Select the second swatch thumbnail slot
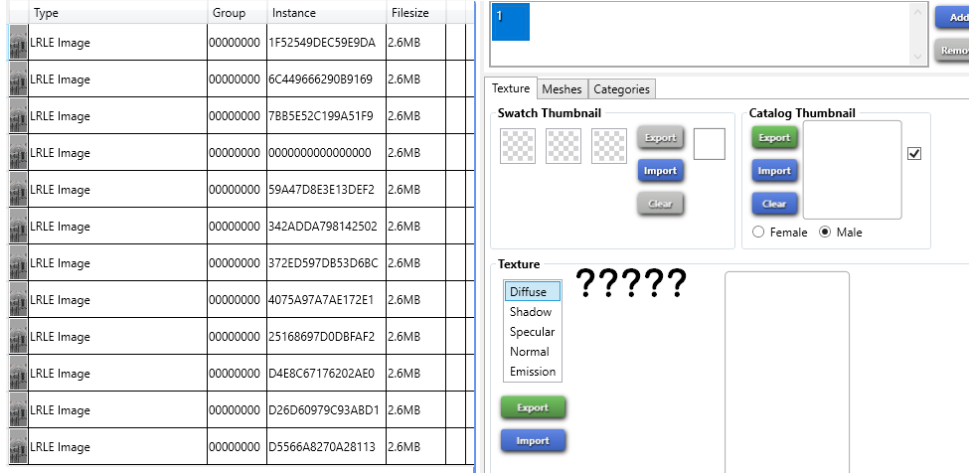This screenshot has height=473, width=969. 564,146
